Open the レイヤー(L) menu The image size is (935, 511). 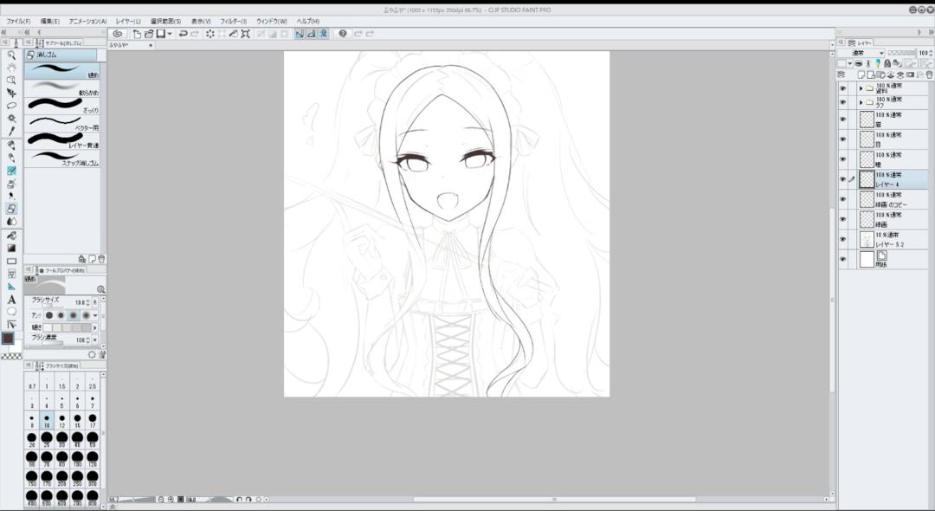click(128, 21)
